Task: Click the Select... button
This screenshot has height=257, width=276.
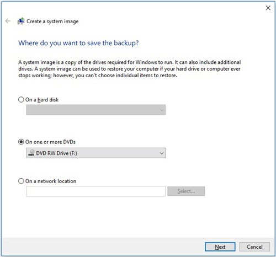Action: tap(186, 191)
